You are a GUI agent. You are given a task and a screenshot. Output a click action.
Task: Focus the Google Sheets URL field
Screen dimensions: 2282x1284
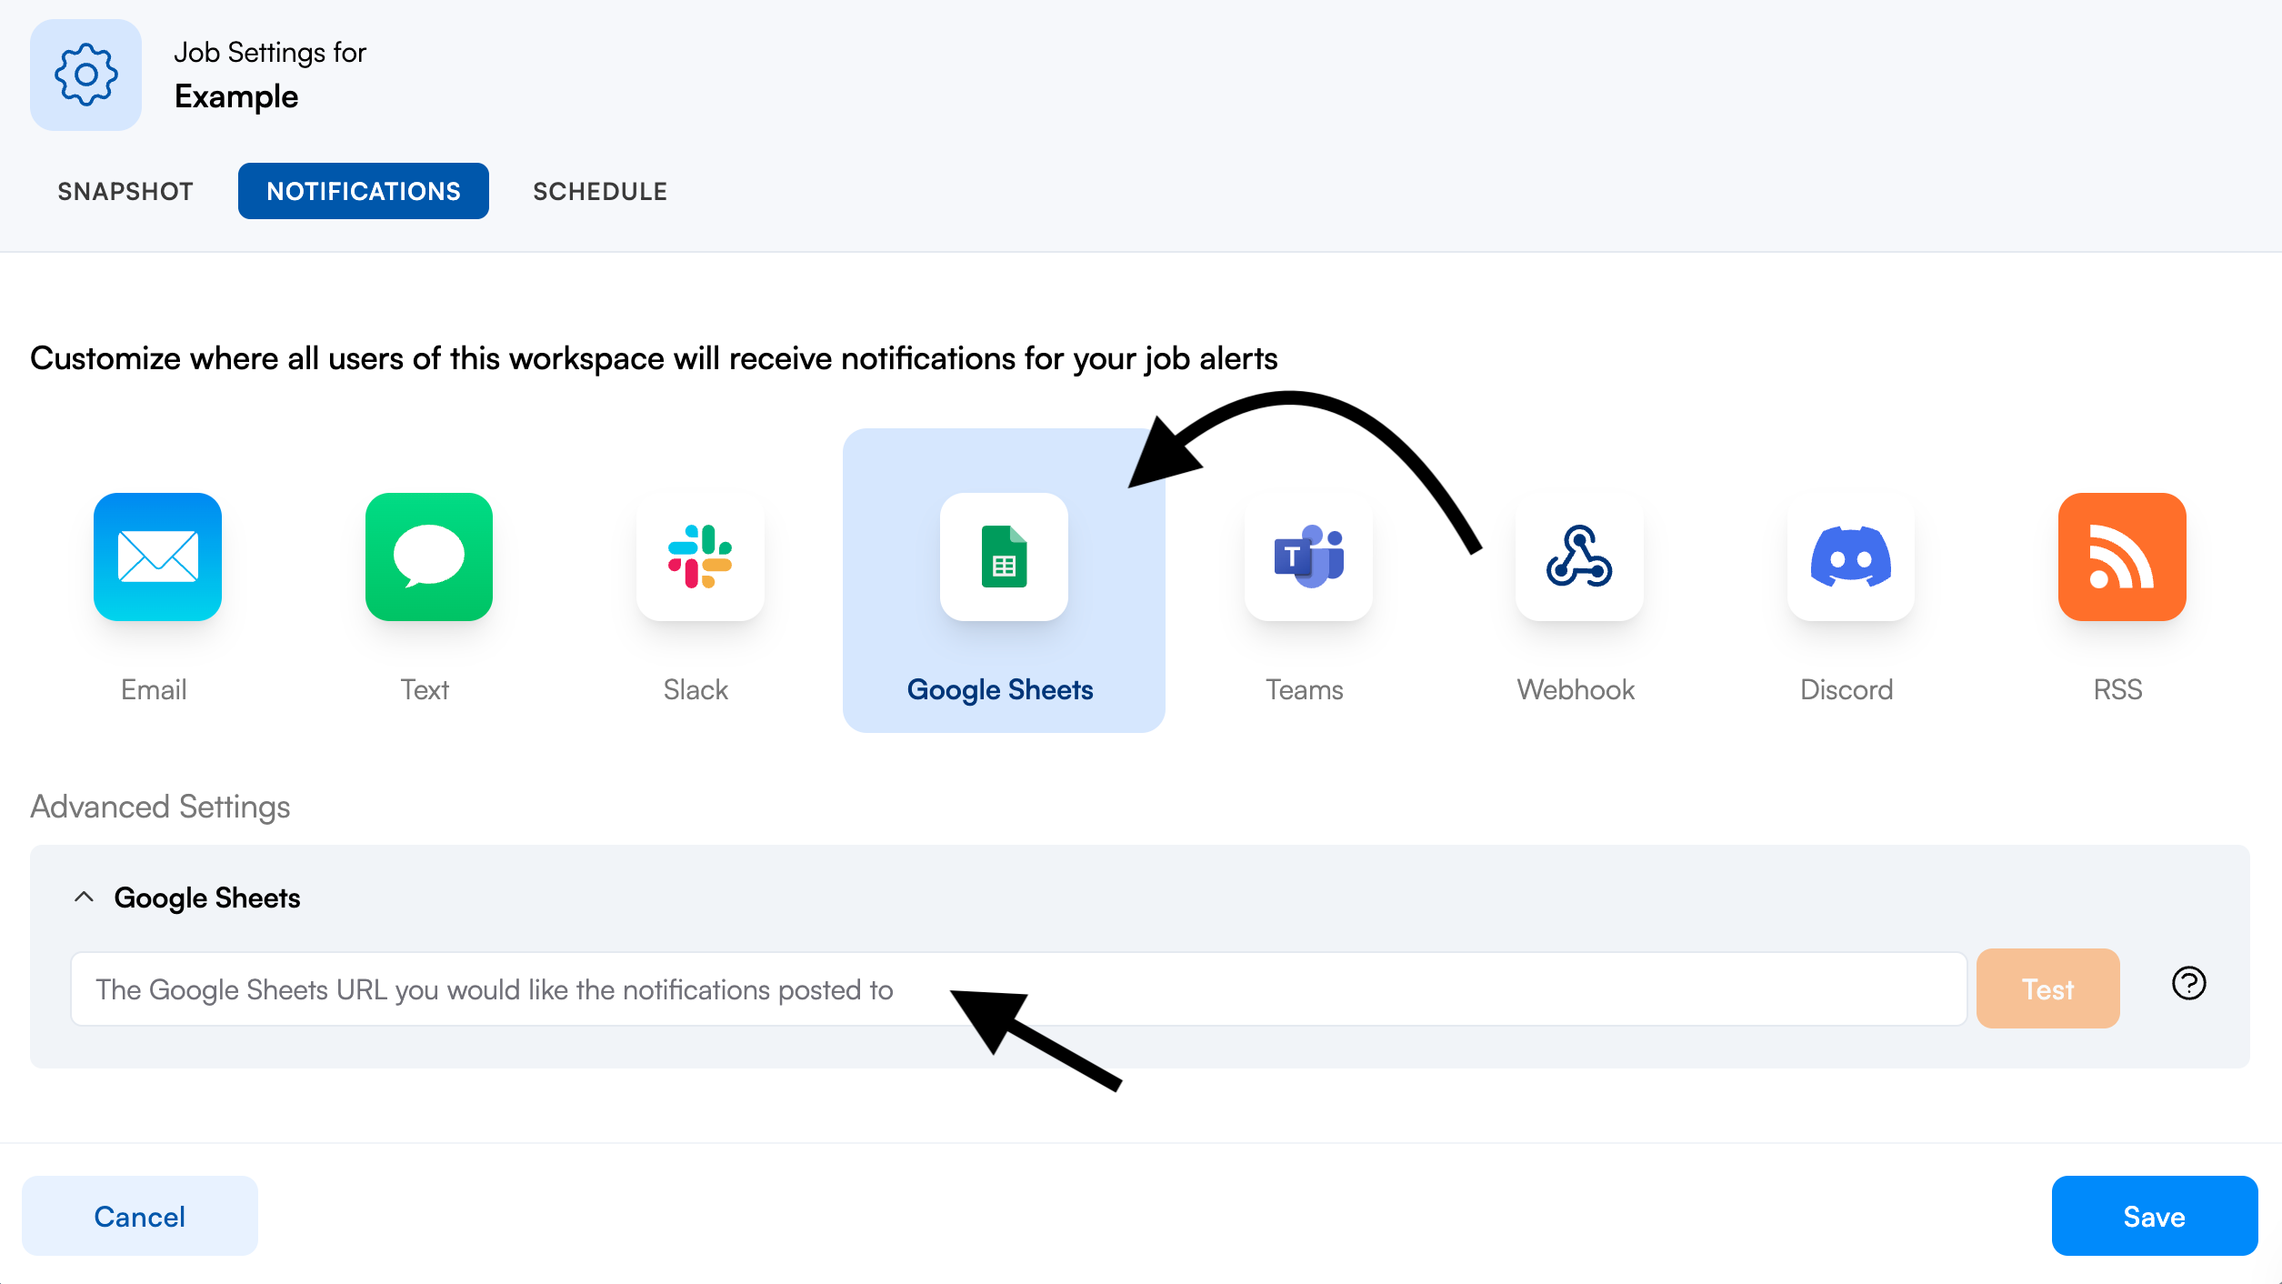pos(1019,988)
